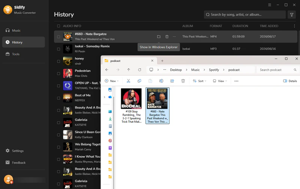The width and height of the screenshot is (300, 189).
Task: Click the Delete trash icon in Explorer toolbar
Action: click(183, 81)
